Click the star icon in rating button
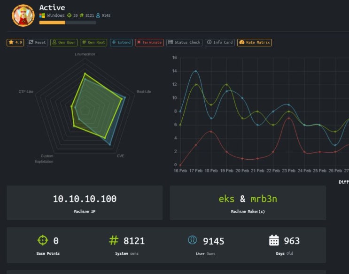Viewport: 349px width, 274px height. (11, 42)
